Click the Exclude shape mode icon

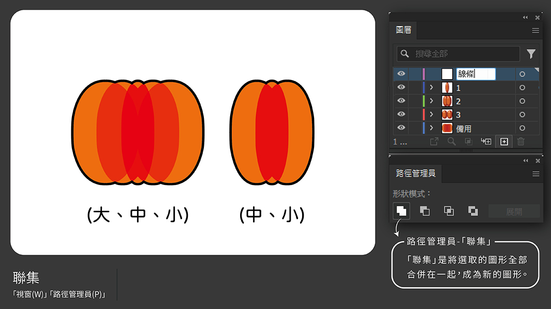point(473,211)
